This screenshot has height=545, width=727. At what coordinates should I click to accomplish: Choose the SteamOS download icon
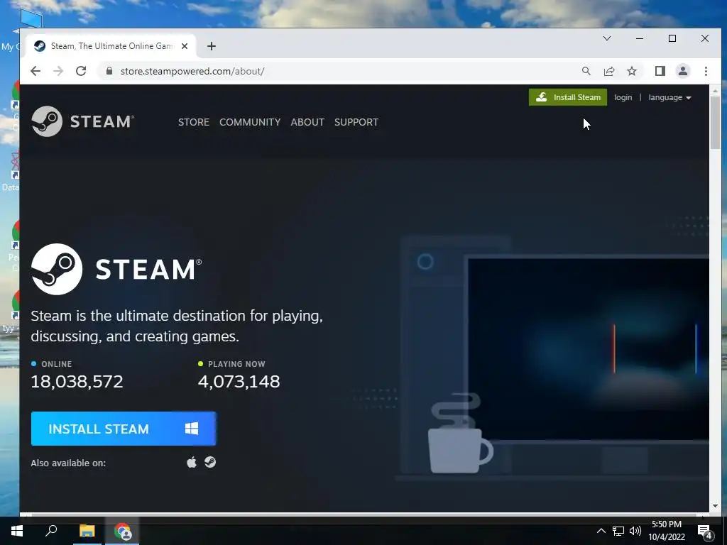coord(210,462)
